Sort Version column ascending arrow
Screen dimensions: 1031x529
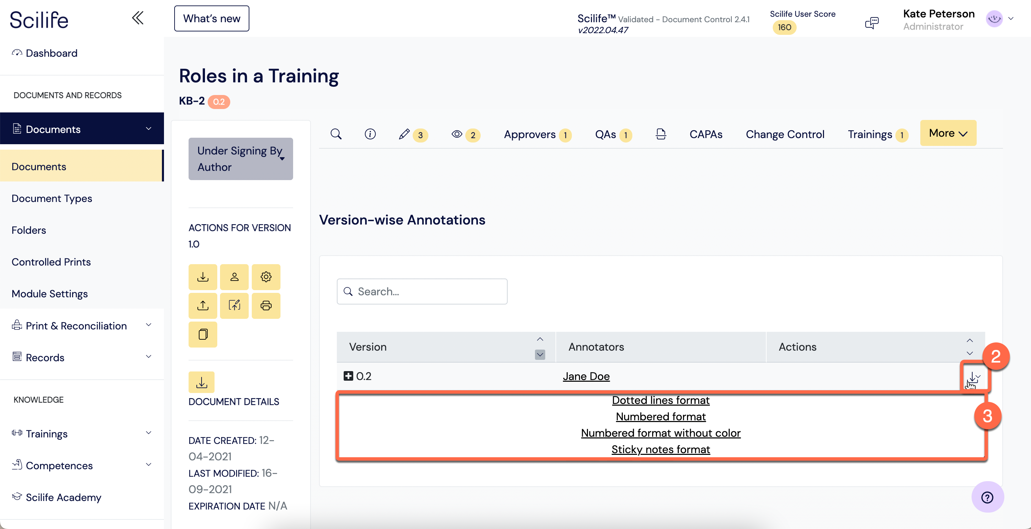540,339
